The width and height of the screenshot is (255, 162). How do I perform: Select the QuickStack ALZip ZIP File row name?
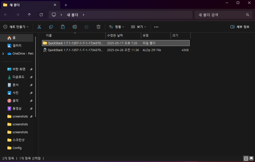pyautogui.click(x=75, y=50)
